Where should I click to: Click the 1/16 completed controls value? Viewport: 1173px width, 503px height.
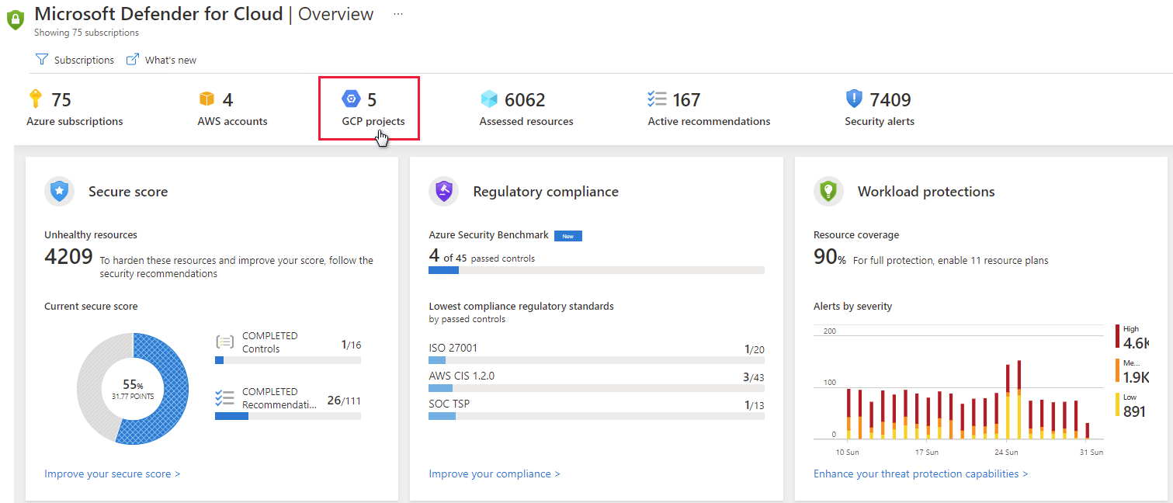click(351, 345)
